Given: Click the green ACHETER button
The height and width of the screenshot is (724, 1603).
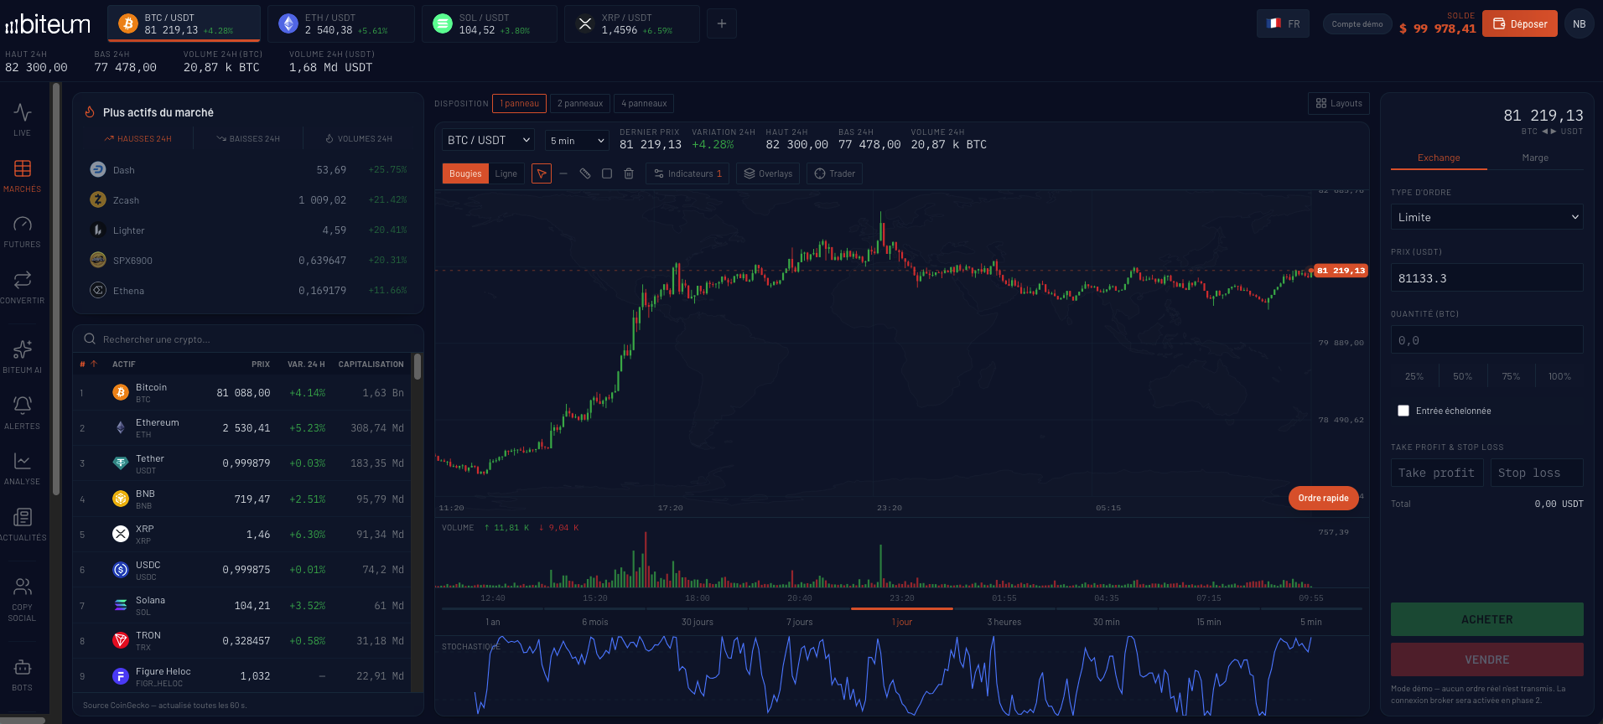Looking at the screenshot, I should coord(1487,619).
